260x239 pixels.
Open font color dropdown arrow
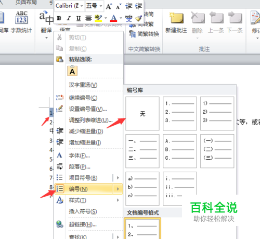tap(121, 18)
